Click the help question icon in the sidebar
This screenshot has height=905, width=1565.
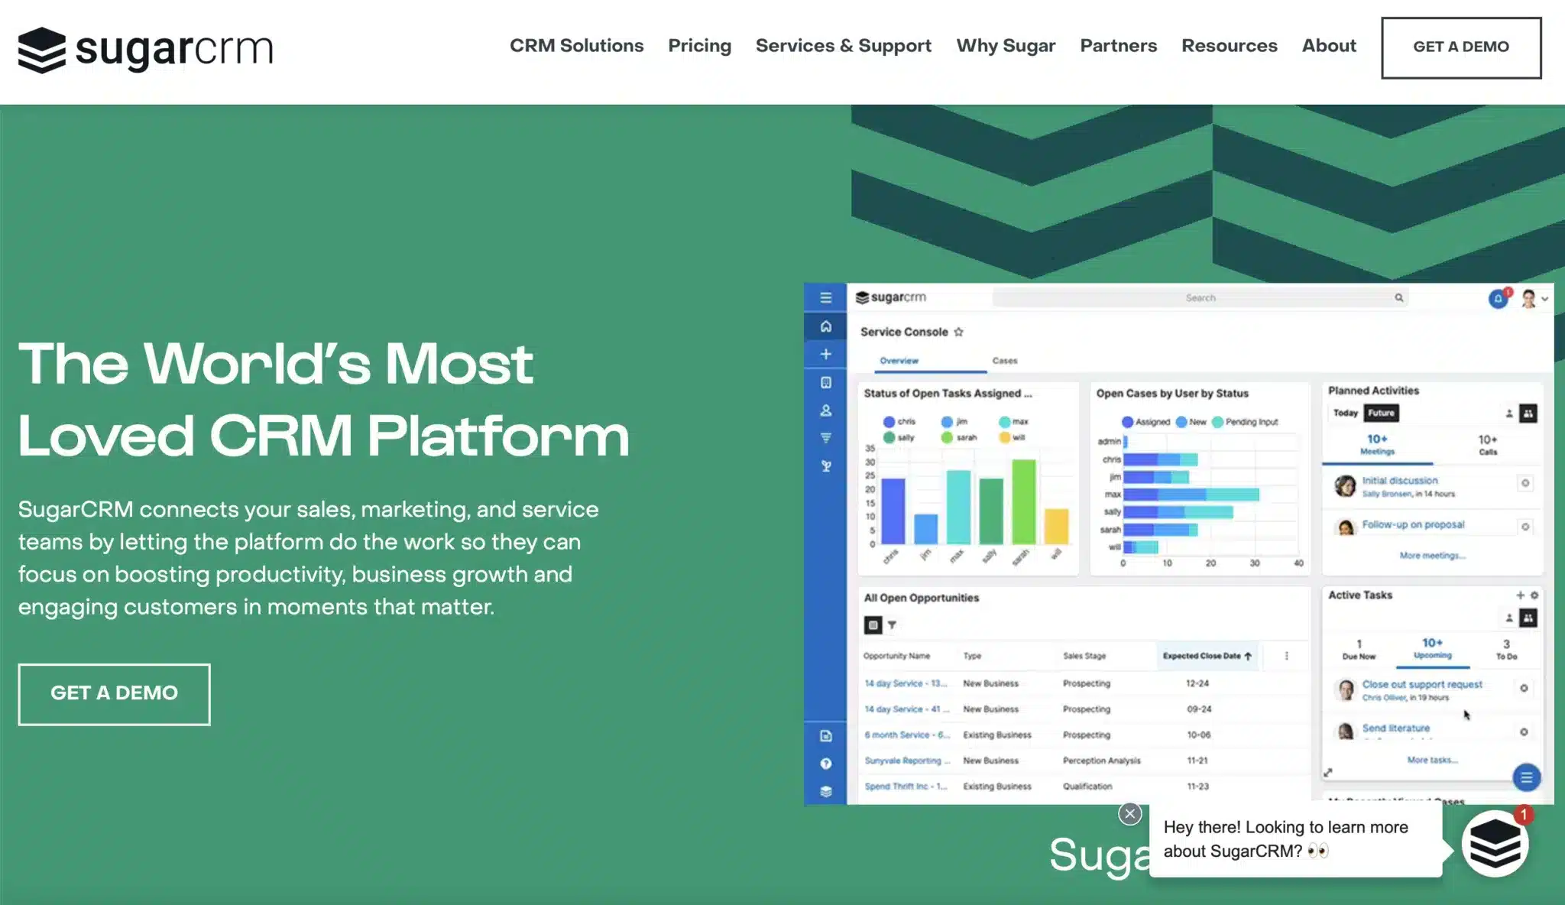[x=825, y=764]
